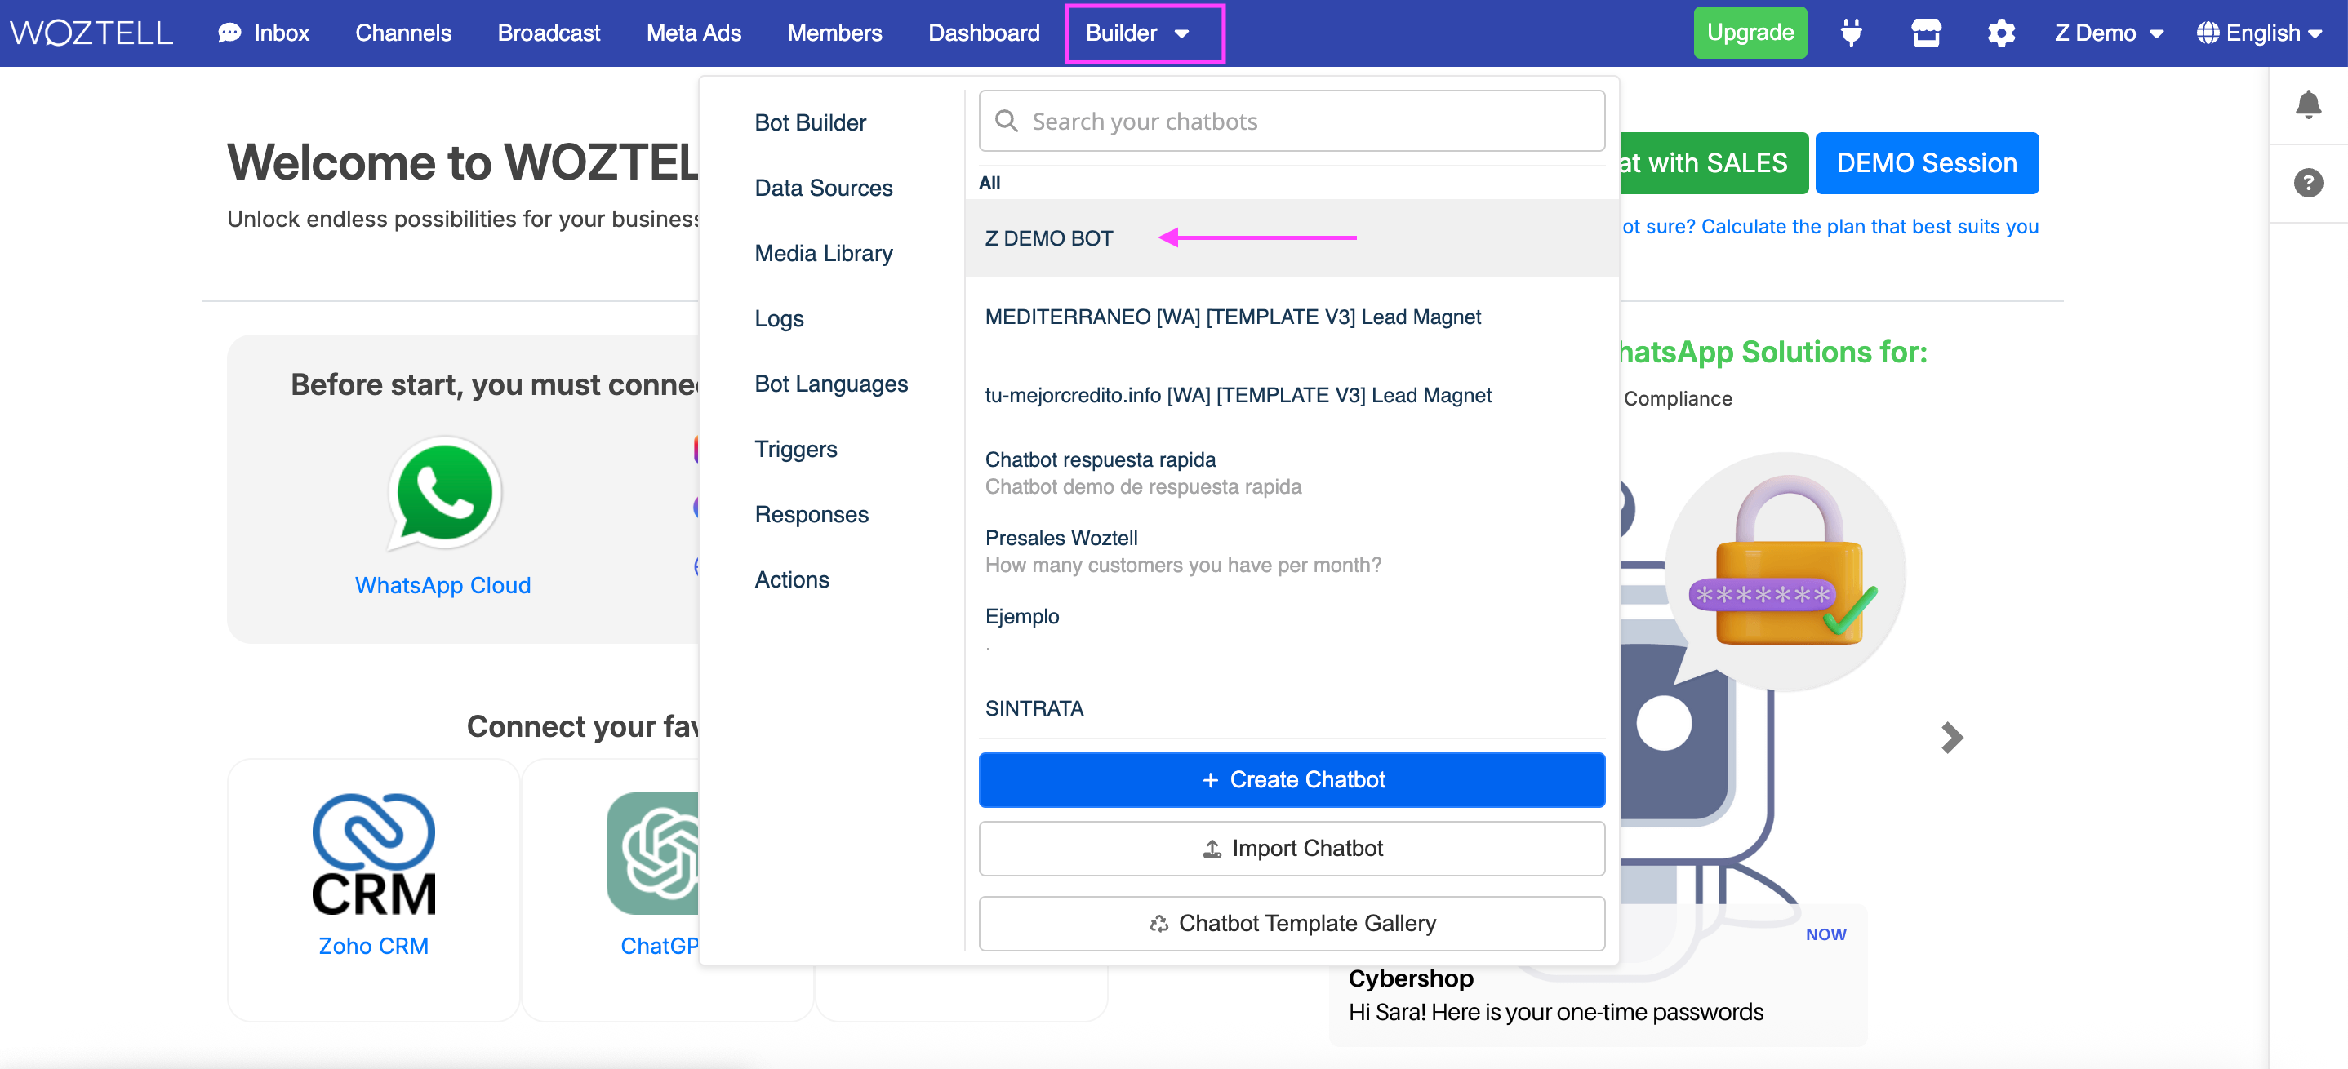Open Meta Ads in the navigation bar
This screenshot has width=2348, height=1069.
(694, 33)
